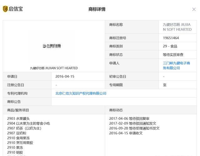
Task: Select registration number 19651464
Action: click(x=171, y=38)
